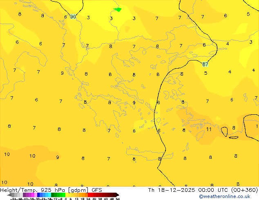Click the date Th 18-12-2025
Screen dimensions: 259x200
(172, 190)
